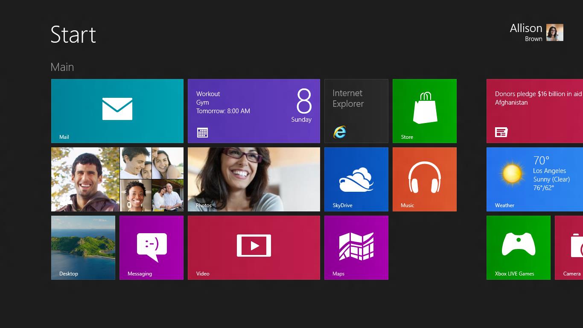The image size is (583, 328).
Task: Click the "Brown" surname text
Action: tap(534, 39)
